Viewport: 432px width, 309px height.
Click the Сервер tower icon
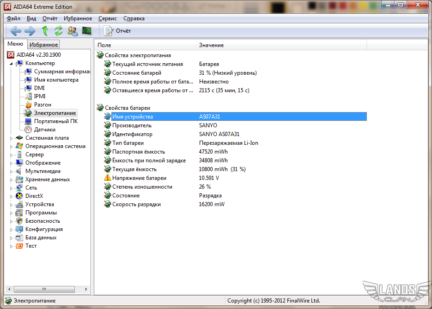pyautogui.click(x=19, y=154)
